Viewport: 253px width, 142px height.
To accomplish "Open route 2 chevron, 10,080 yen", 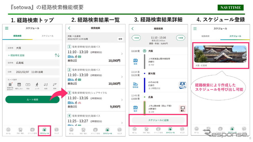I will point(122,77).
